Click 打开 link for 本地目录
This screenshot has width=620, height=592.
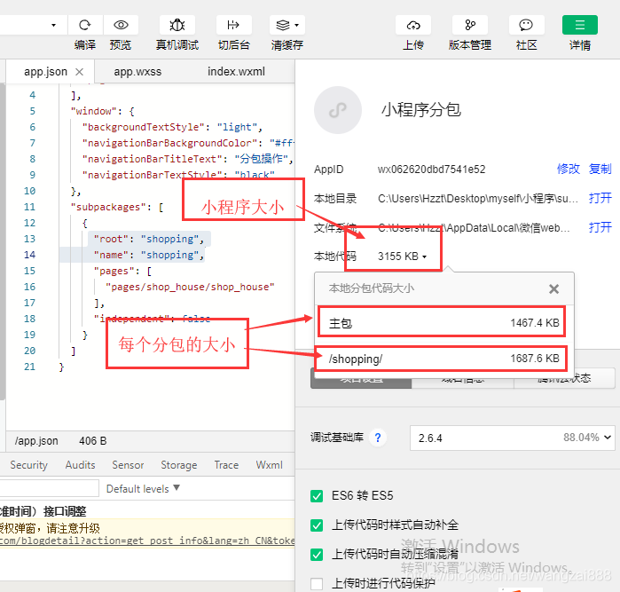pyautogui.click(x=600, y=198)
